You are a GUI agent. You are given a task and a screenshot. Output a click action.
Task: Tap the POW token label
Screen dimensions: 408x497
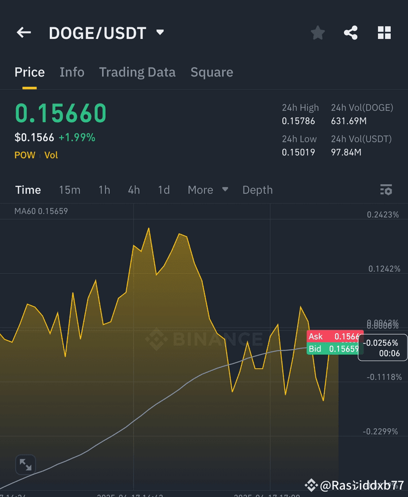pos(24,155)
